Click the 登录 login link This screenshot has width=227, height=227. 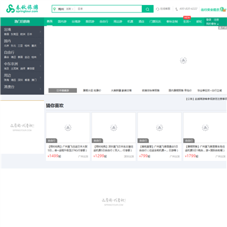tap(209, 20)
